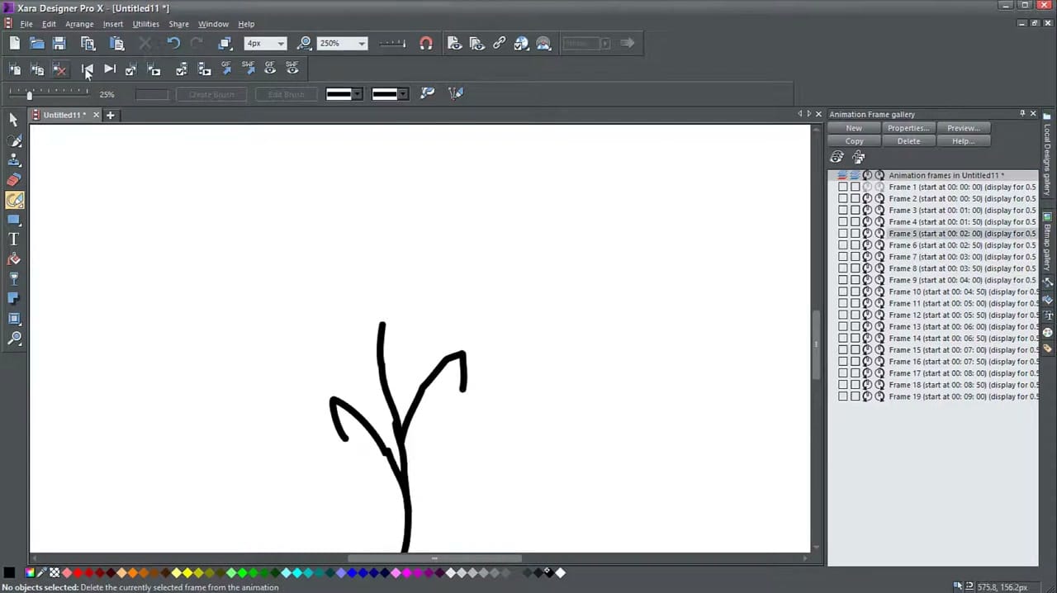1057x593 pixels.
Task: Open the line width dropdown
Action: (280, 43)
